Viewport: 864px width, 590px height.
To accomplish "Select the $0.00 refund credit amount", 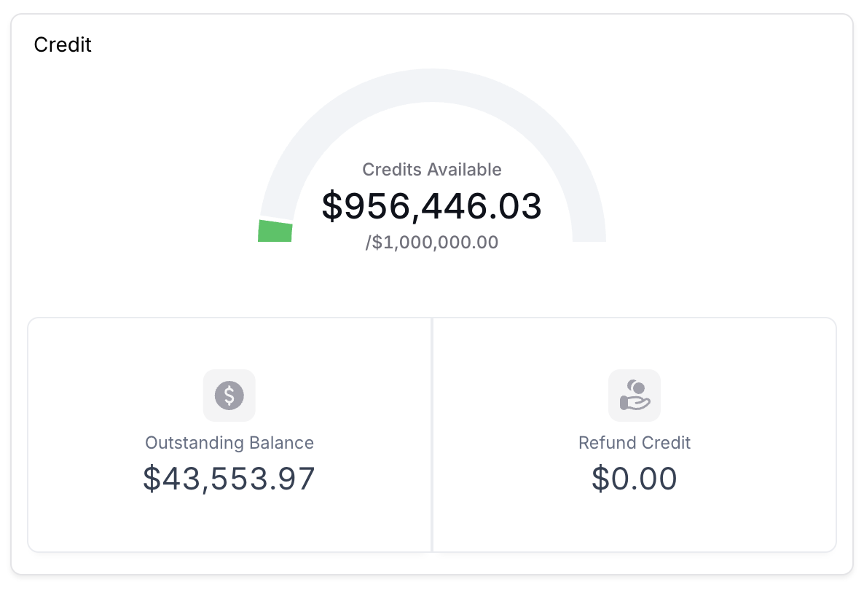I will point(634,479).
